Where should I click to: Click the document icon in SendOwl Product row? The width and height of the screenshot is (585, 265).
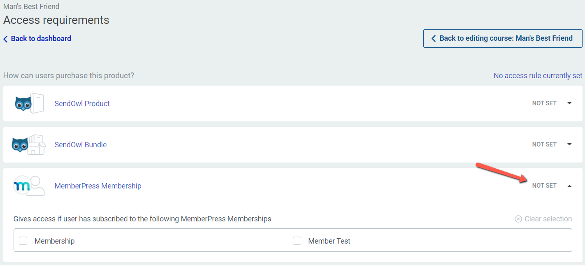click(x=37, y=103)
